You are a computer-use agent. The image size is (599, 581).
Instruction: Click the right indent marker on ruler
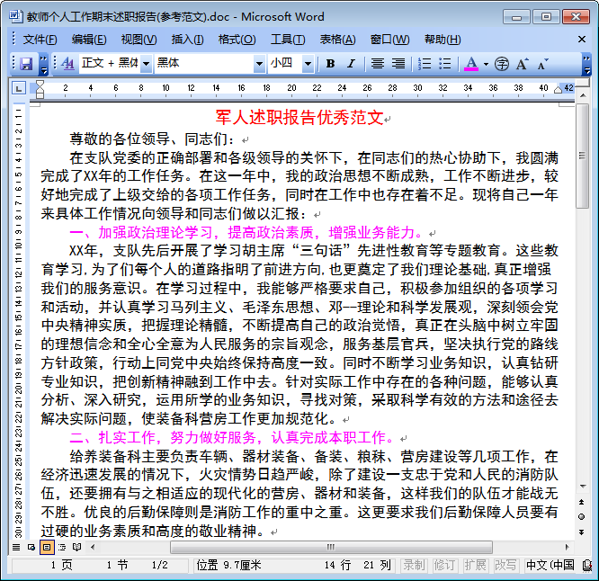558,90
